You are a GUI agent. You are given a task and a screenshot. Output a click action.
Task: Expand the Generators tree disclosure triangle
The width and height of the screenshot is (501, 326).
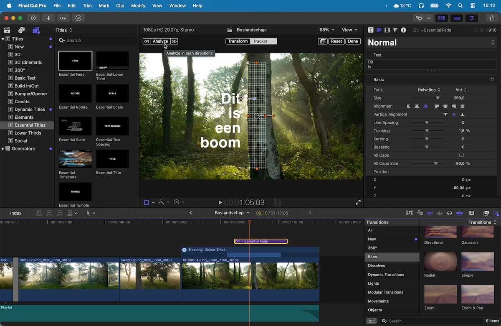coord(3,149)
